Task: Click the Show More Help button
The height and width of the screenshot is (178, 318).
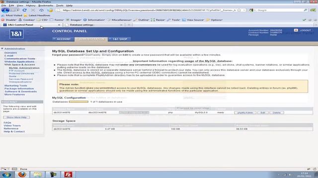Action: tap(16, 118)
